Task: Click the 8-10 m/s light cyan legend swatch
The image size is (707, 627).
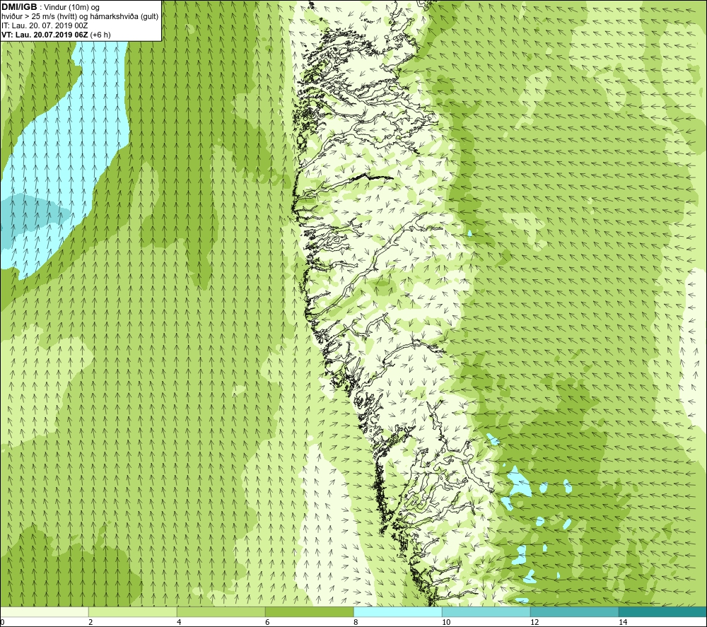Action: coord(397,612)
